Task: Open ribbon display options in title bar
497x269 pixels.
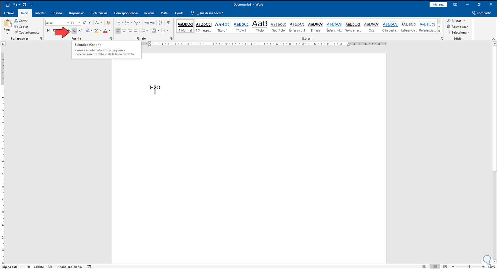Action: (x=455, y=4)
